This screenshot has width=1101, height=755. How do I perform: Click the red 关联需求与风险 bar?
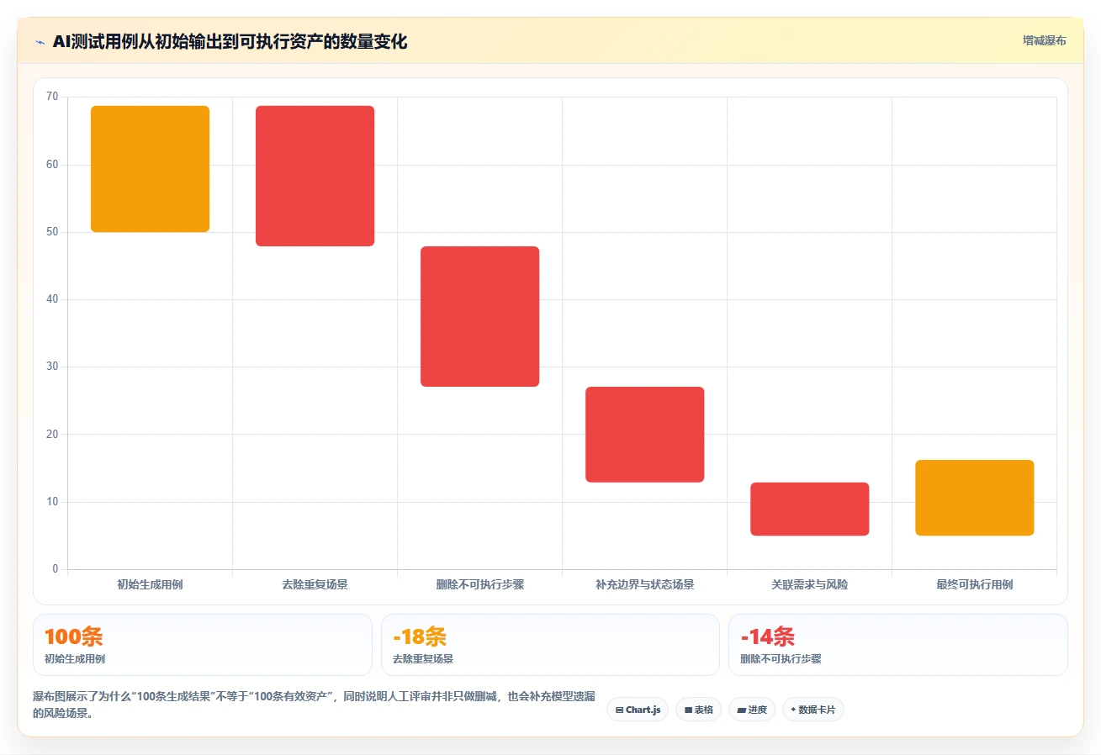[x=809, y=509]
